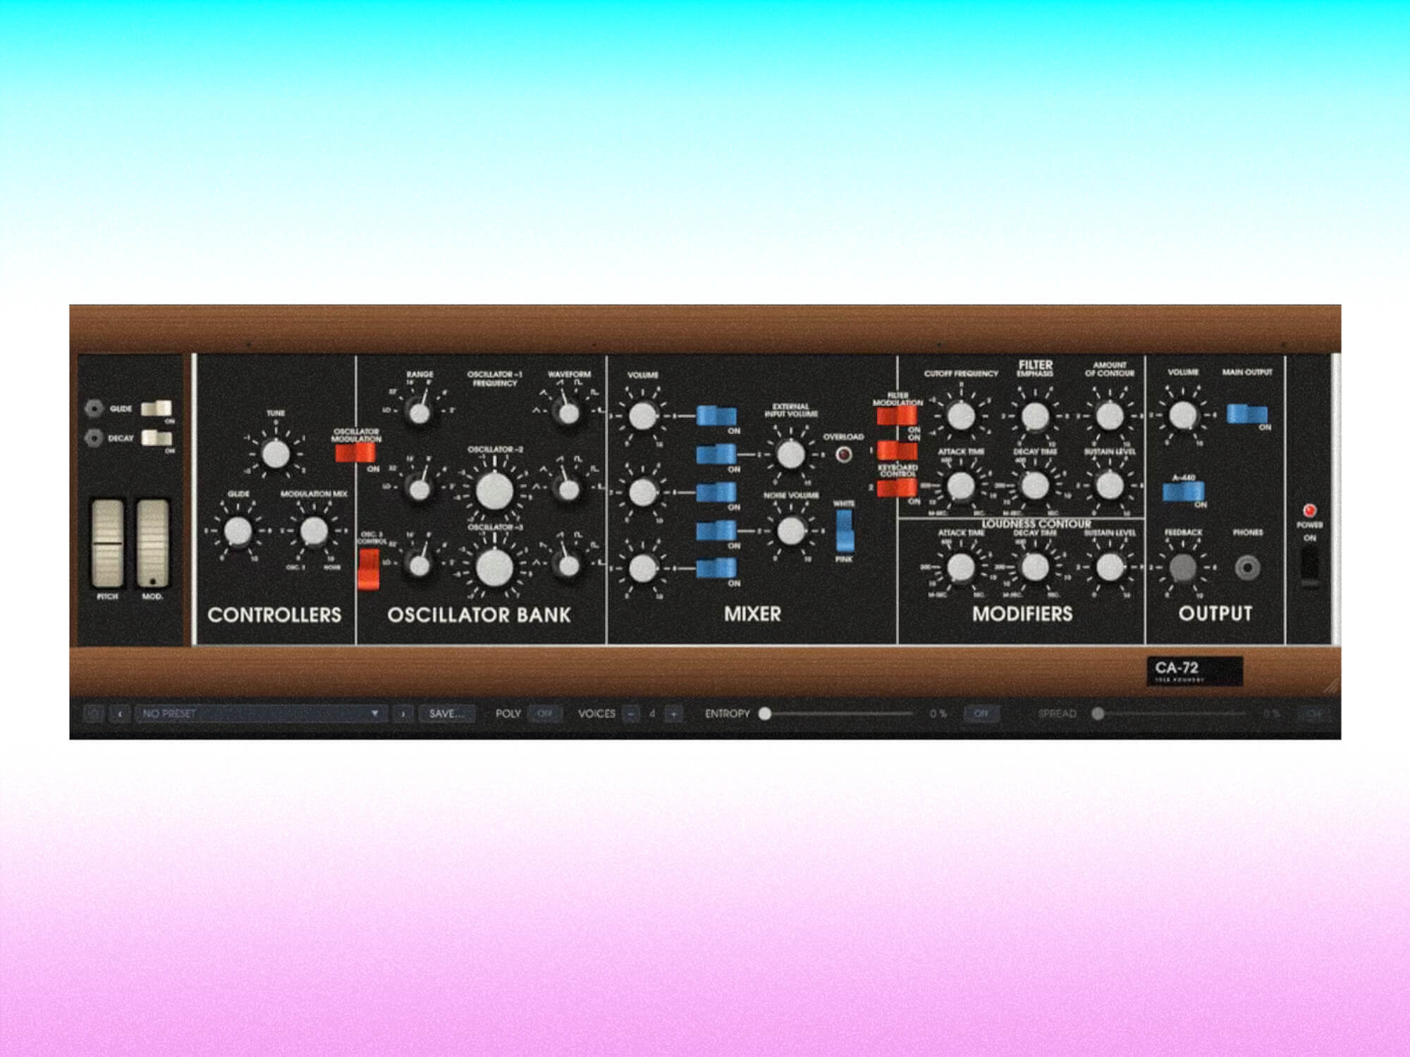
Task: Click the Feedback knob in Output
Action: tap(1183, 568)
